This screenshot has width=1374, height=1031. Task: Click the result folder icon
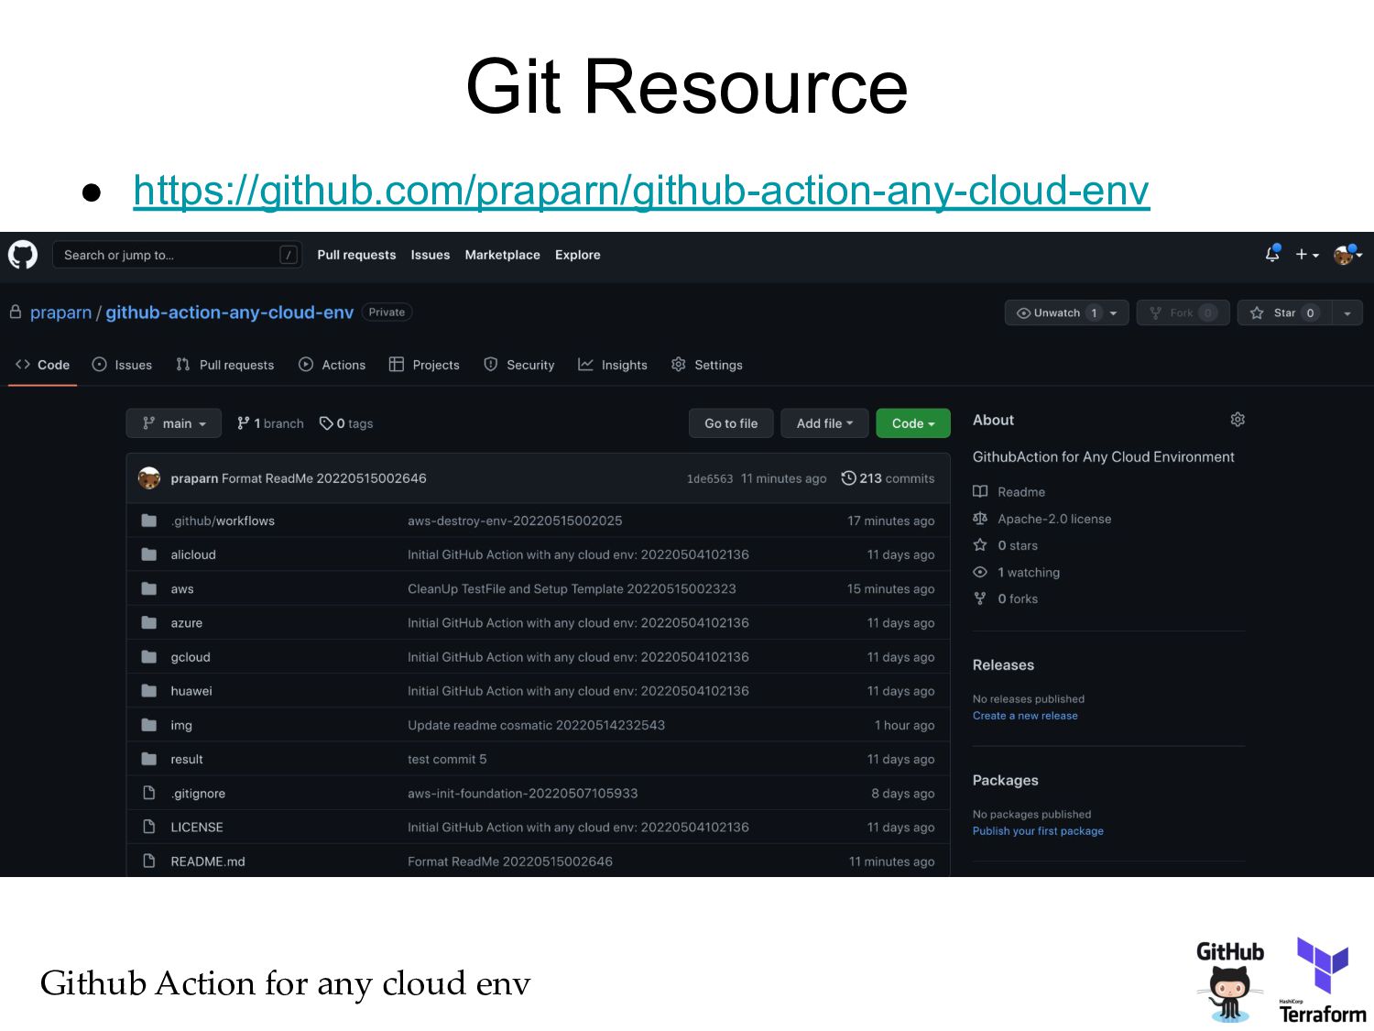[x=149, y=759]
